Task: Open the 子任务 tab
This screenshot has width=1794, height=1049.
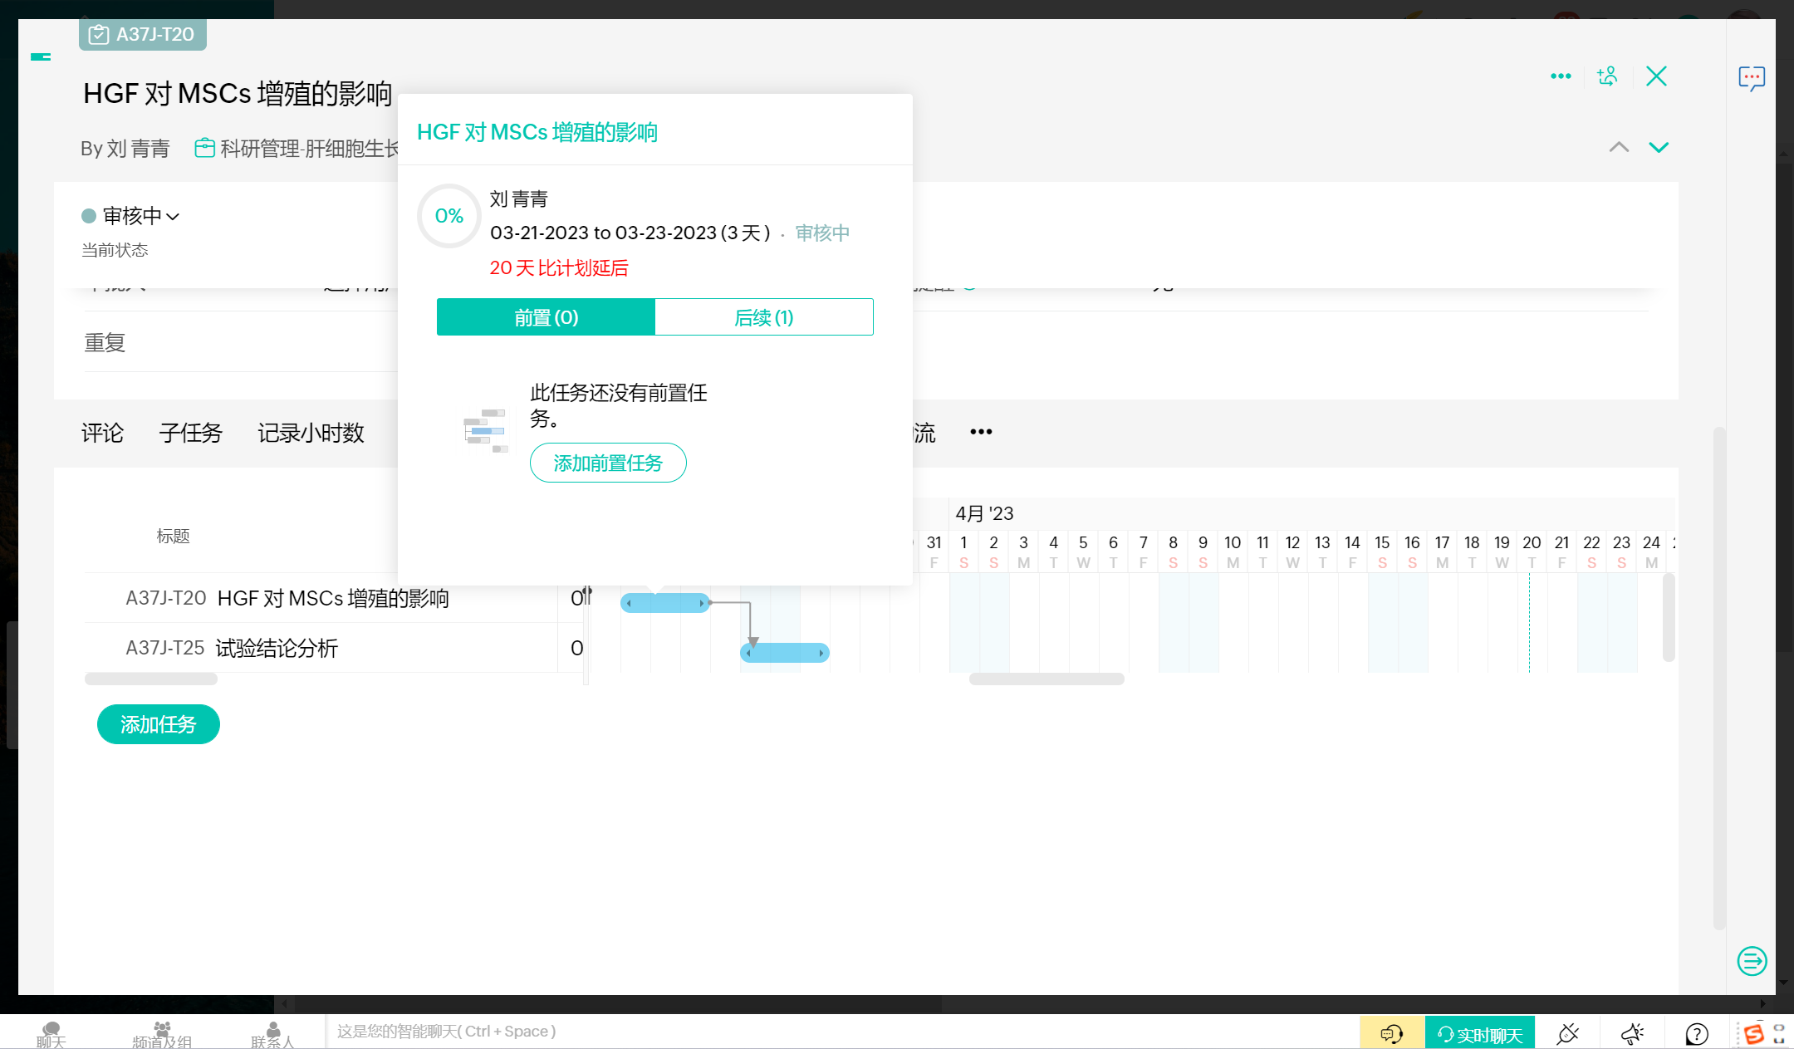Action: pos(190,433)
